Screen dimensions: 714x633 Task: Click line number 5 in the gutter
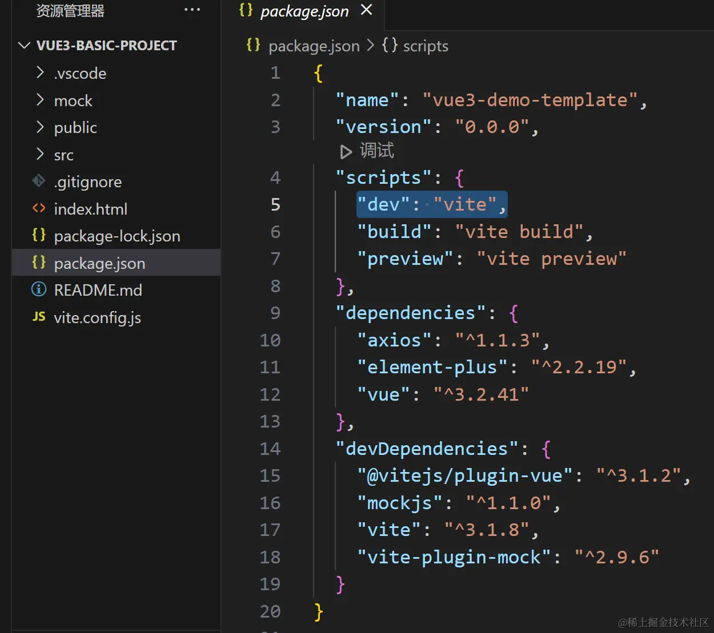[275, 204]
